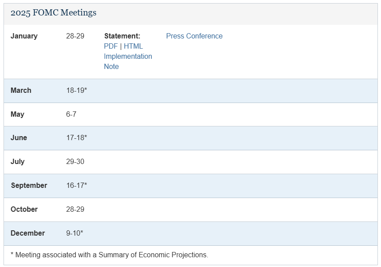Select the July 29-30 meeting date
The image size is (381, 267).
tap(75, 161)
